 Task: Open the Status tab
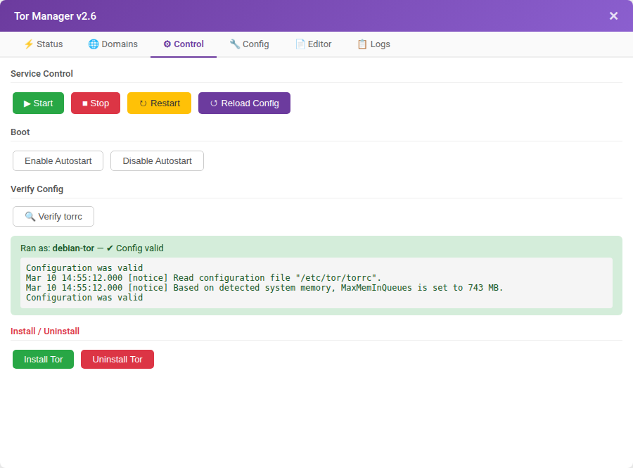43,44
